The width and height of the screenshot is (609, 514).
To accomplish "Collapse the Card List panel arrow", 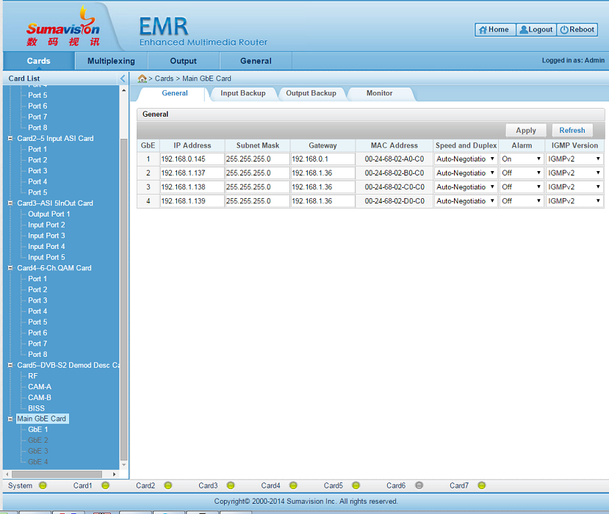I will [123, 79].
